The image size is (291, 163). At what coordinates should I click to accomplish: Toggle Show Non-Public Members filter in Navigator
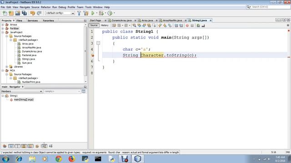24,146
